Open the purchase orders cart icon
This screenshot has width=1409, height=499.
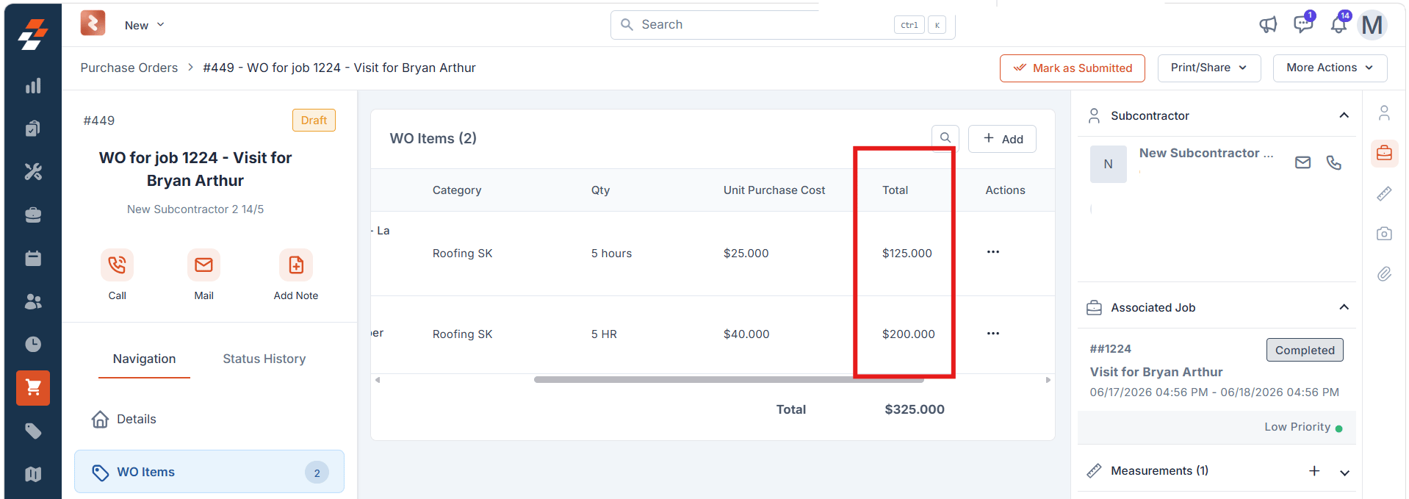(33, 387)
